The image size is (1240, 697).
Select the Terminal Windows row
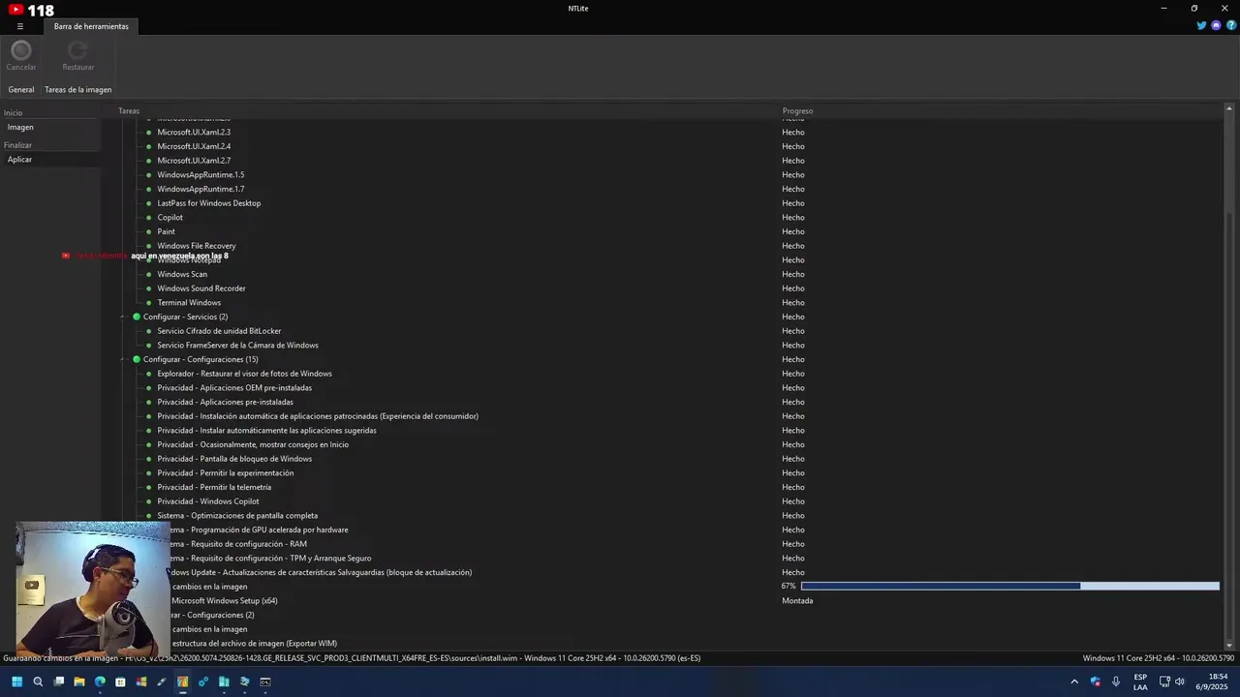pyautogui.click(x=189, y=302)
